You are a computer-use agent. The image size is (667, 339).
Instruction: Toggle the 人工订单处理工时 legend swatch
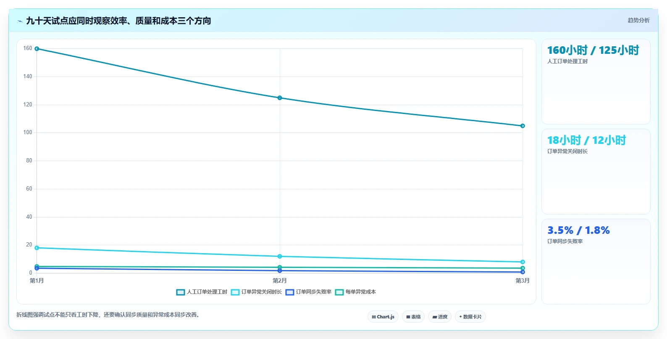[x=181, y=292]
